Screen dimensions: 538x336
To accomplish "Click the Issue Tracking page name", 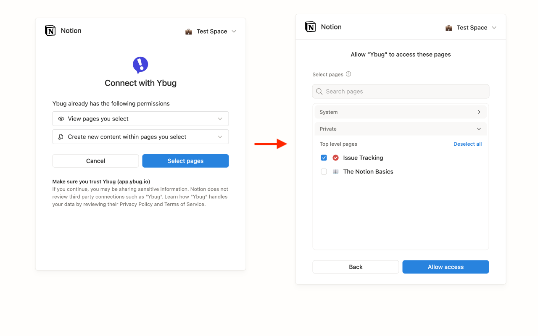I will pos(363,158).
